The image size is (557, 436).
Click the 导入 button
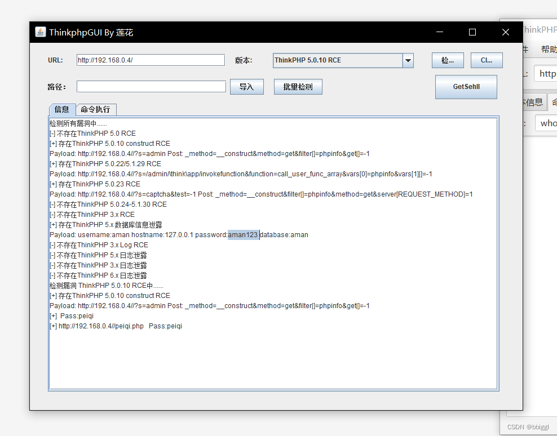247,87
